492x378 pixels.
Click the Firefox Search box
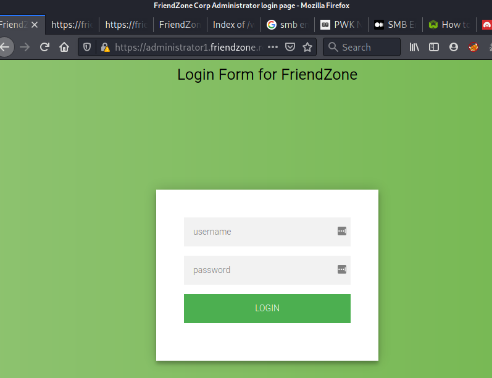(x=362, y=47)
